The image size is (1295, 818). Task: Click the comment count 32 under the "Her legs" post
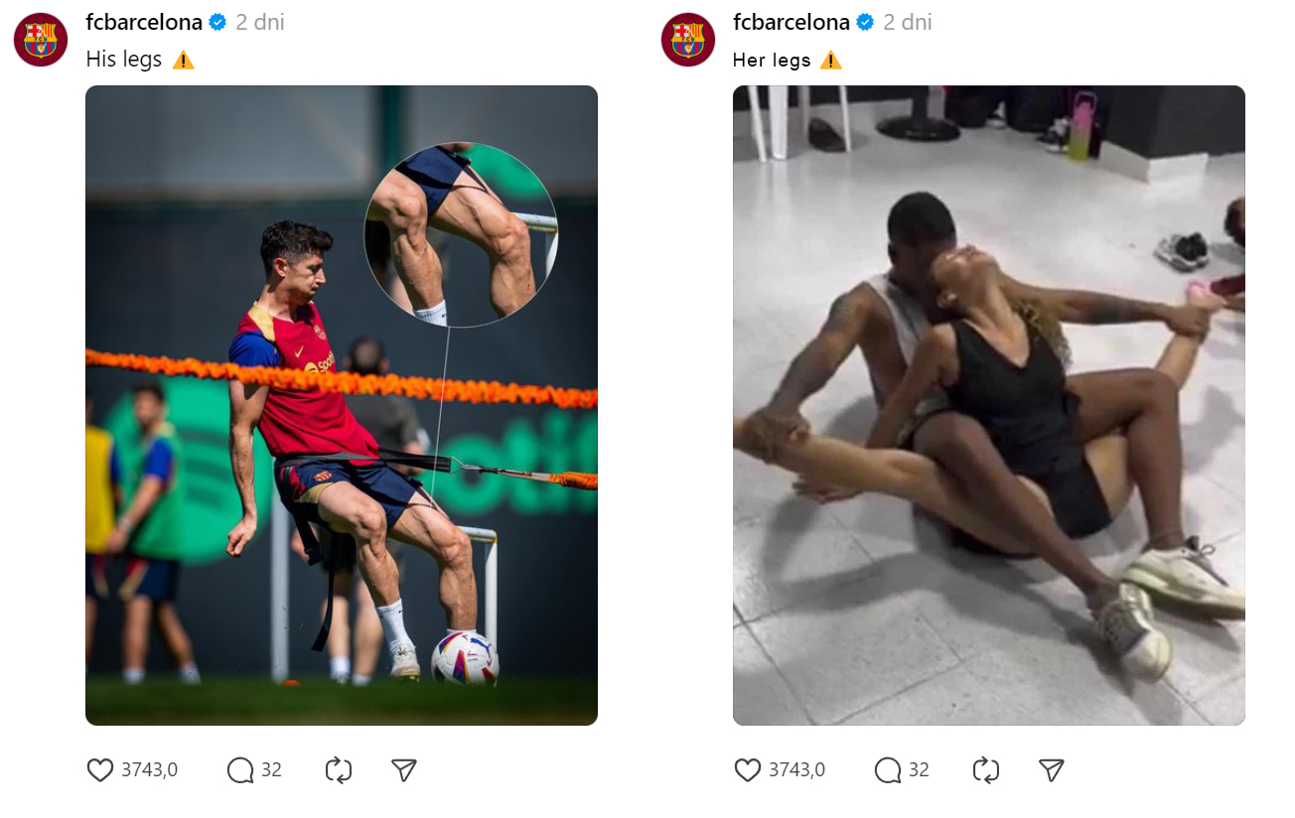(x=919, y=770)
